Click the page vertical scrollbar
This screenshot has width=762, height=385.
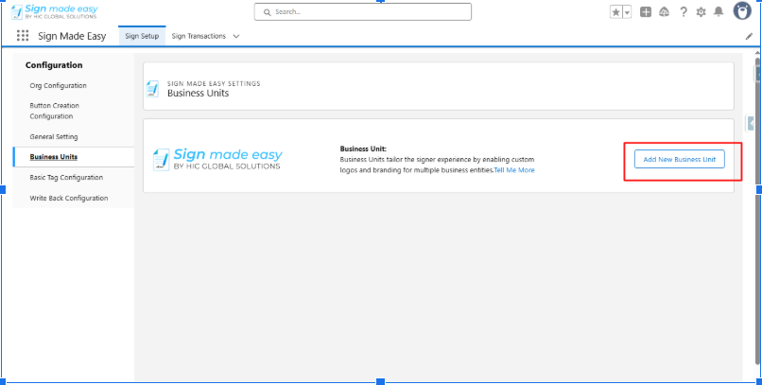pyautogui.click(x=757, y=209)
